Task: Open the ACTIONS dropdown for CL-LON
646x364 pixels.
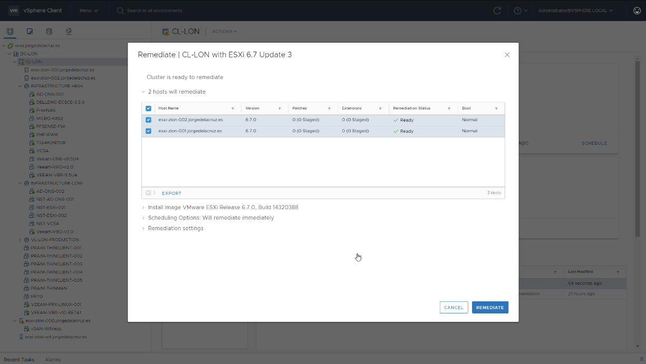Action: [224, 32]
